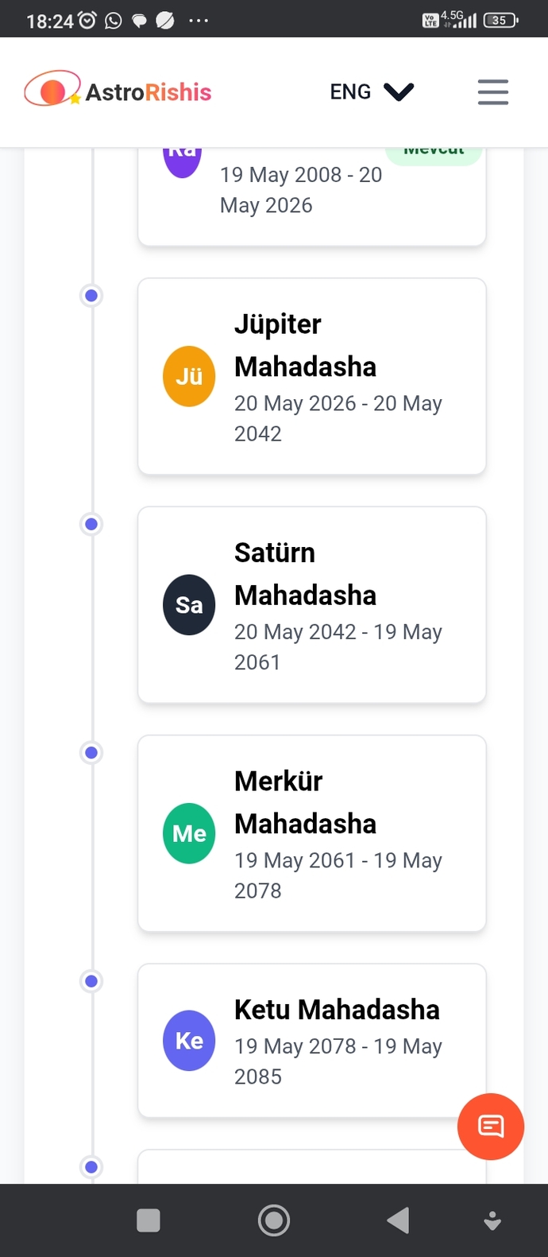This screenshot has height=1257, width=548.
Task: Click the chevron next to ENG
Action: (x=399, y=92)
